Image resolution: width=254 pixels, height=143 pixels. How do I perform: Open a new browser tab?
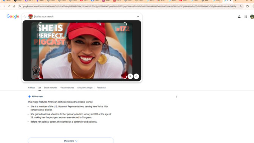pos(235,1)
